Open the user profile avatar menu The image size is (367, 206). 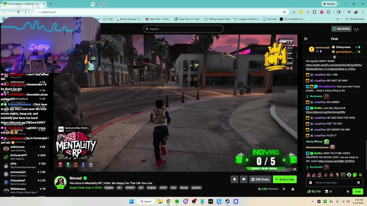(x=356, y=29)
